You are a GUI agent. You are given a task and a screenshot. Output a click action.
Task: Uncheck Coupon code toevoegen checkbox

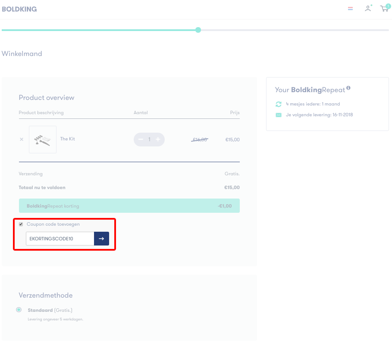click(x=21, y=224)
